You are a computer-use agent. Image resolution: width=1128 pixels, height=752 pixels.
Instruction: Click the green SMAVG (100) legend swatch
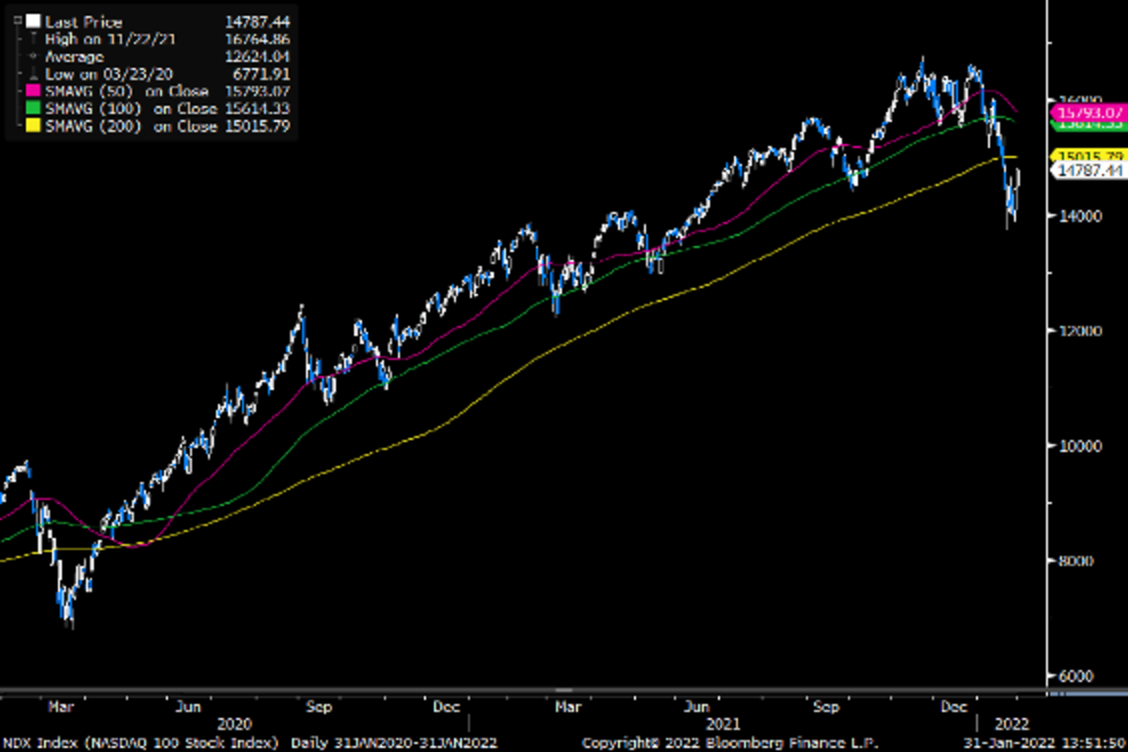(x=33, y=109)
